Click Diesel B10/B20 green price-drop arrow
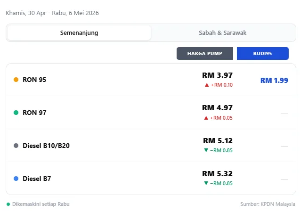The image size is (300, 212). click(x=206, y=150)
